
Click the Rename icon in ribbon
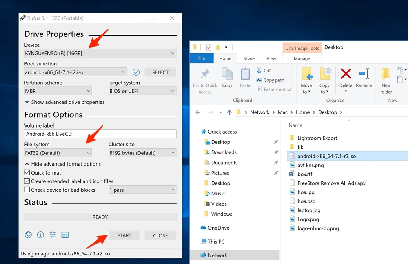tap(364, 74)
